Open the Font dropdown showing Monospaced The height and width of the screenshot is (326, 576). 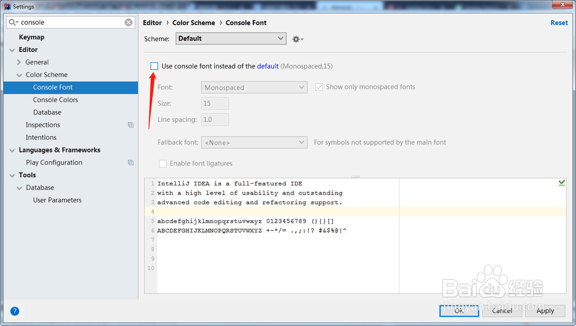[x=254, y=88]
